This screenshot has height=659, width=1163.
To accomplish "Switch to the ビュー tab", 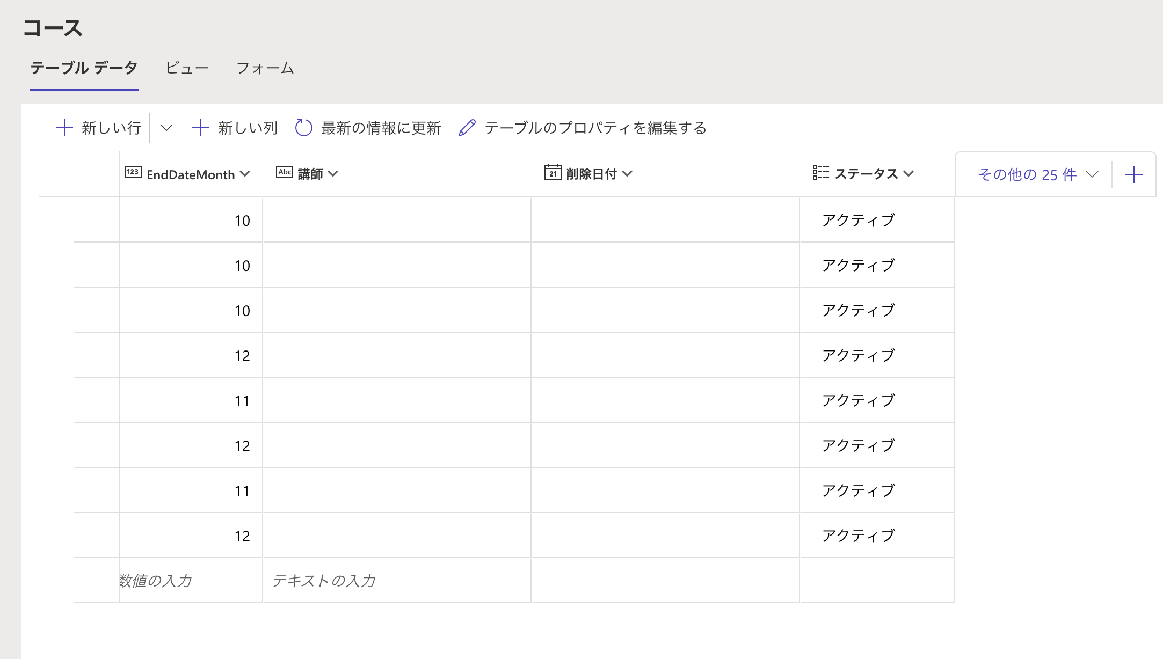I will pyautogui.click(x=187, y=68).
